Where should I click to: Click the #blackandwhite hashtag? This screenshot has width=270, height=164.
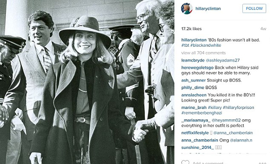tap(206, 45)
